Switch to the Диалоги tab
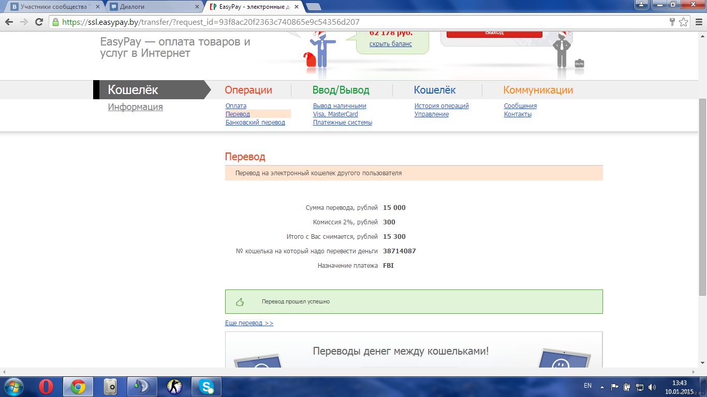This screenshot has height=397, width=707. tap(154, 7)
